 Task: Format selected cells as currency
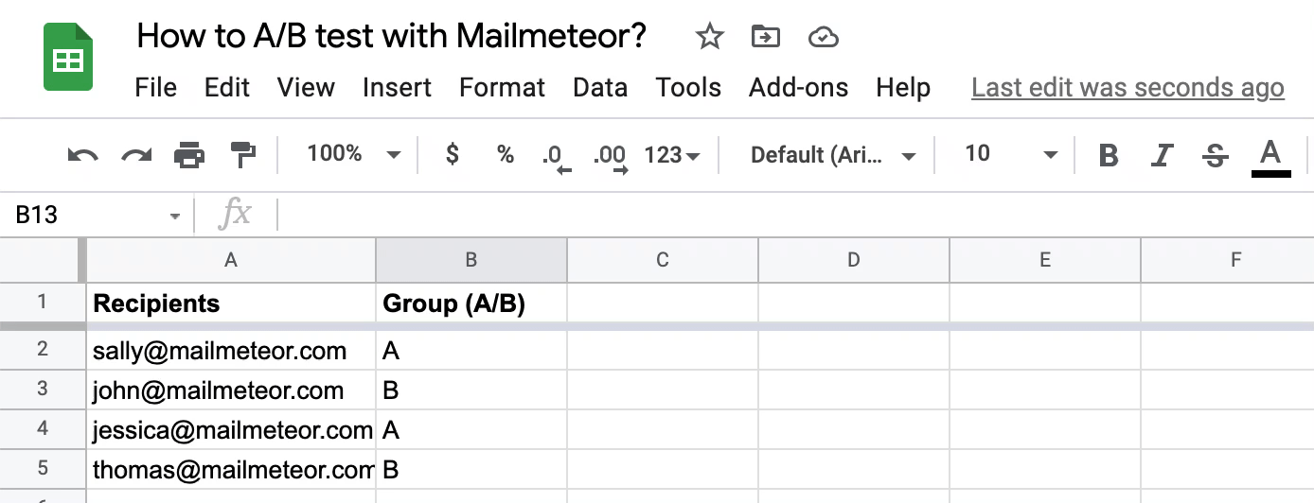click(x=453, y=154)
